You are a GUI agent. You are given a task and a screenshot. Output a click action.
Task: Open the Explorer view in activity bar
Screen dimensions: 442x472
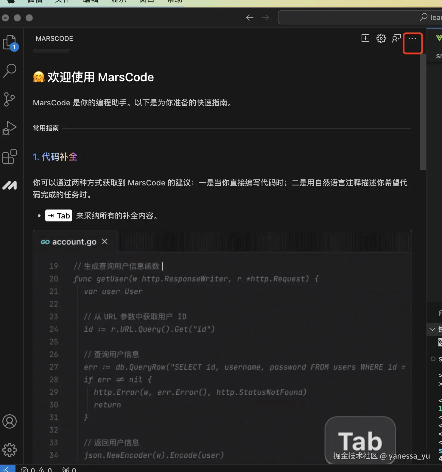point(10,43)
